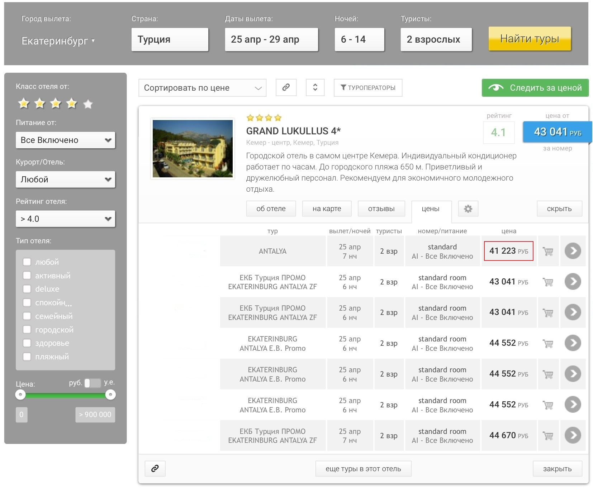Click the 'Найти туры' search button
The width and height of the screenshot is (593, 488).
click(530, 38)
